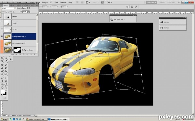Select the Eyedropper tool
195x121 pixels.
pyautogui.click(x=6, y=61)
